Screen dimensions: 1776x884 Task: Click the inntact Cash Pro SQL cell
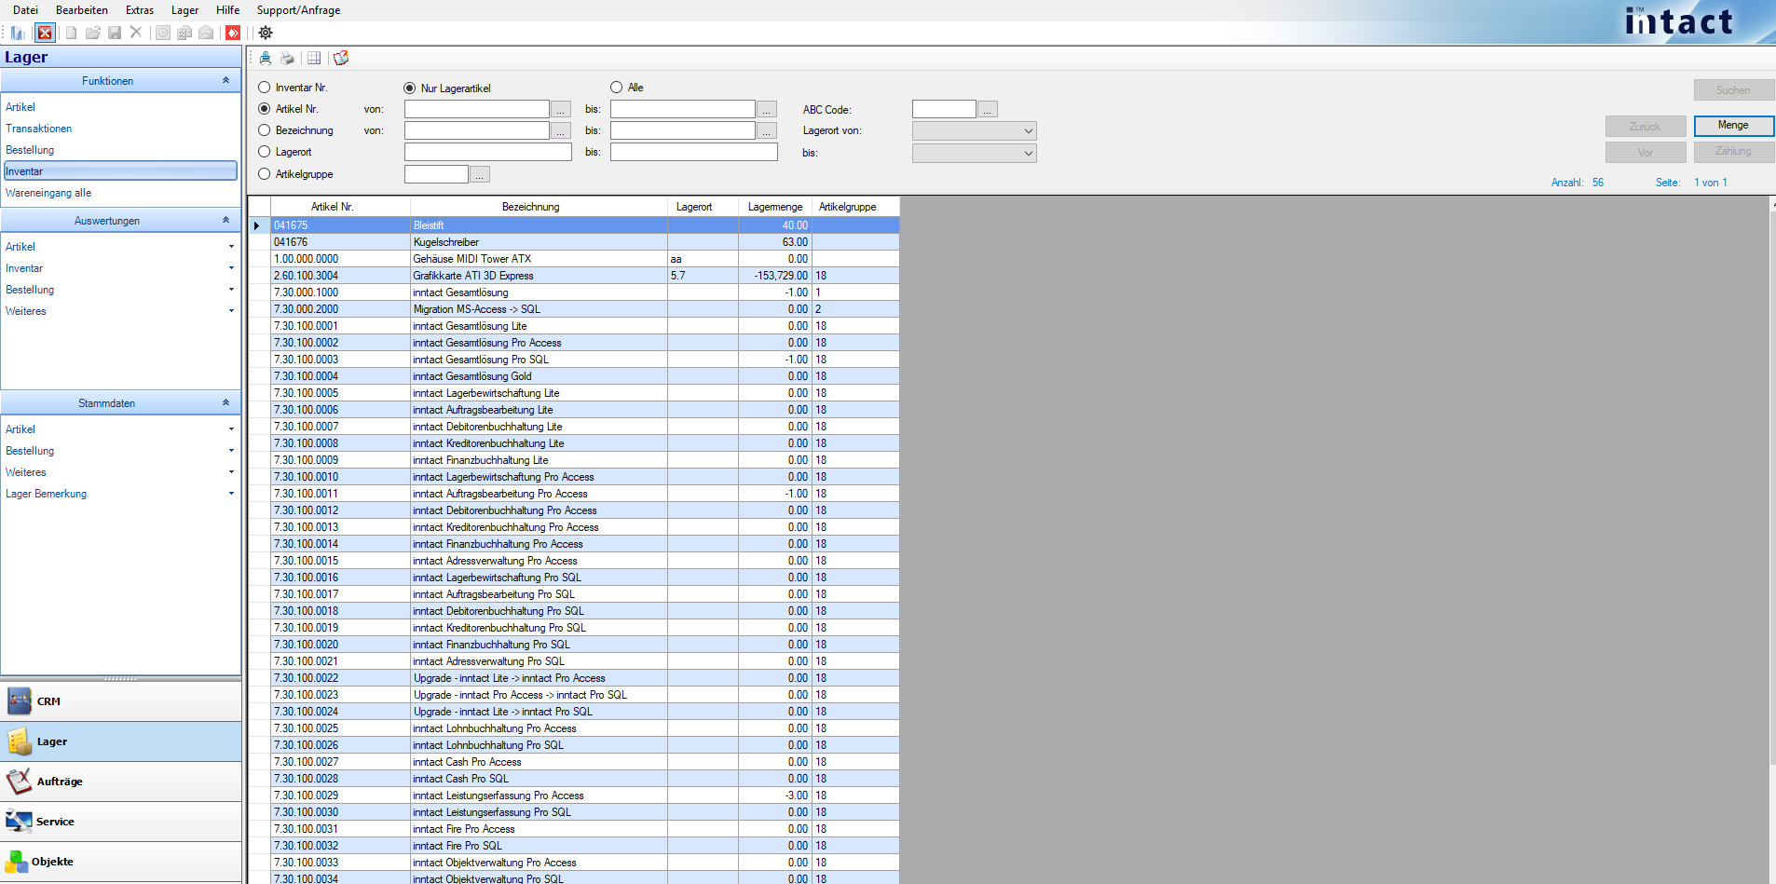[539, 779]
